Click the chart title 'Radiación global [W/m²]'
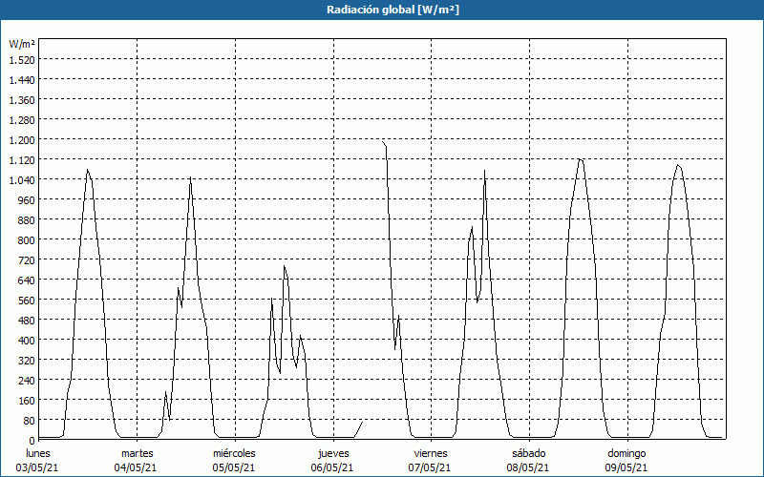This screenshot has height=477, width=764. click(393, 10)
